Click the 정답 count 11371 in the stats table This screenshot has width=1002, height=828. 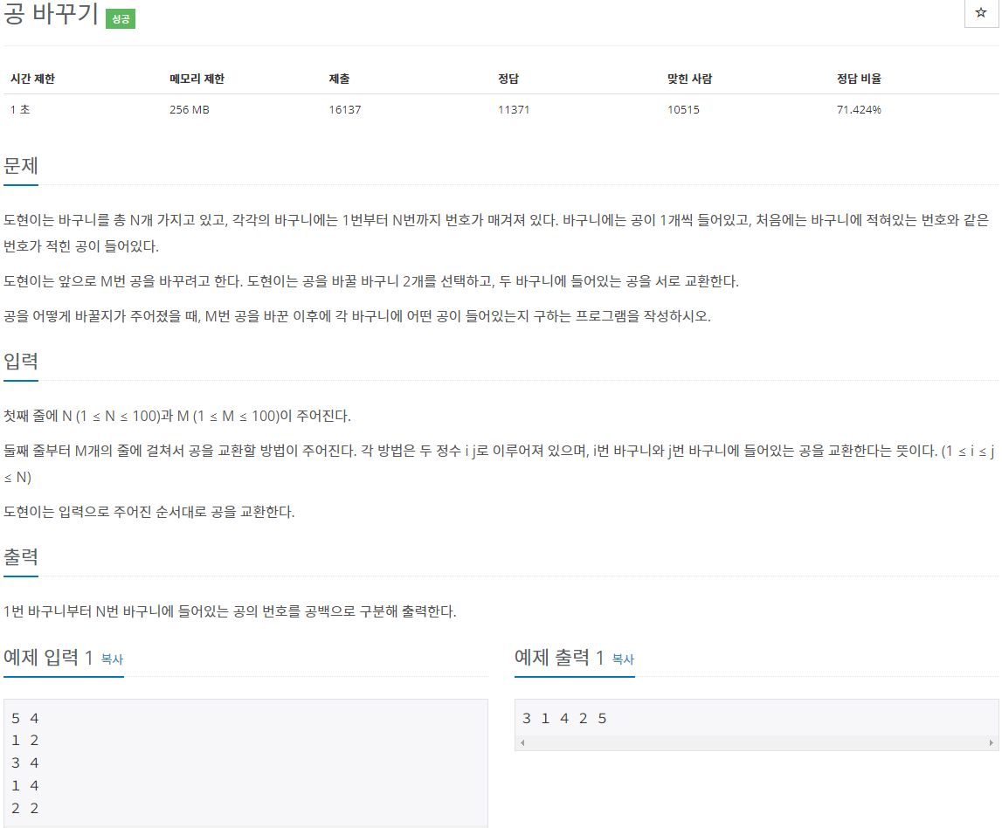click(514, 109)
